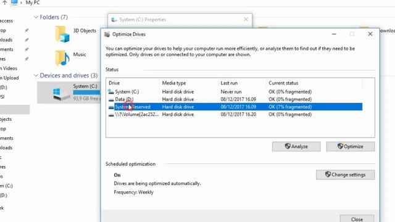Click the Music folder label
Viewport: 395px width, 222px height.
click(x=80, y=54)
